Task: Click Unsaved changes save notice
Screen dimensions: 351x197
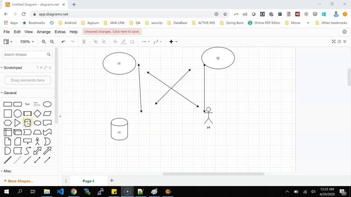Action: pyautogui.click(x=112, y=32)
